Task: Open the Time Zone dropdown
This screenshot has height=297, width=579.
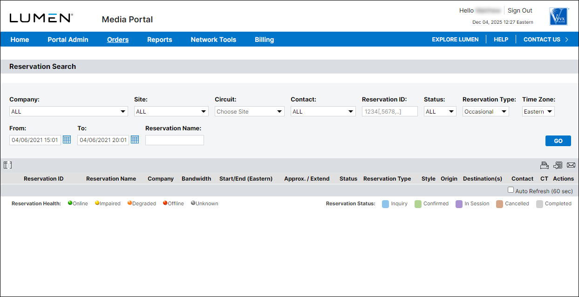Action: [538, 112]
